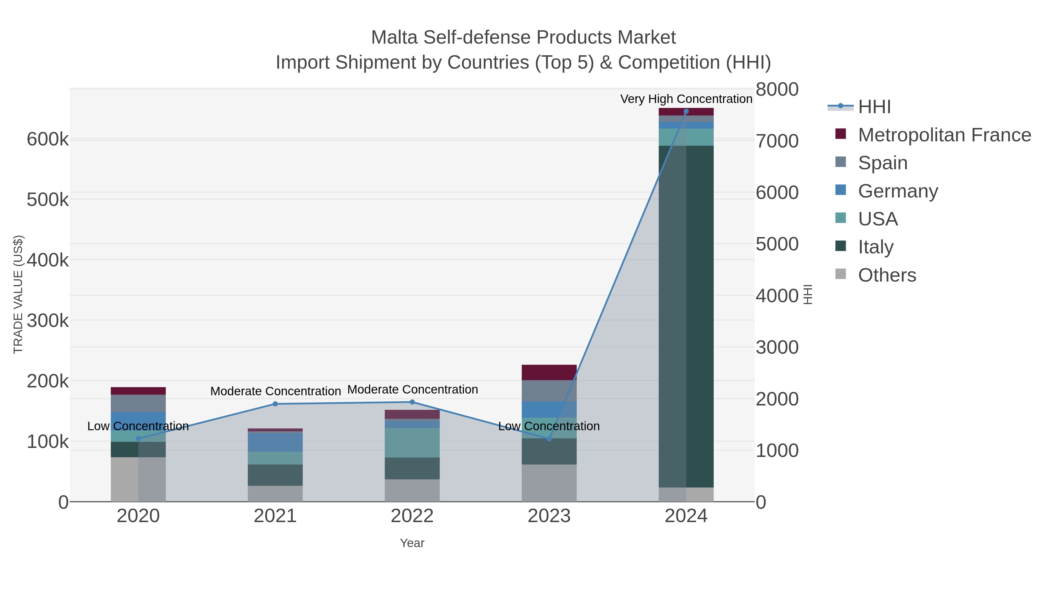Click the rotated HHI right axis title
The image size is (1047, 589).
pyautogui.click(x=808, y=295)
